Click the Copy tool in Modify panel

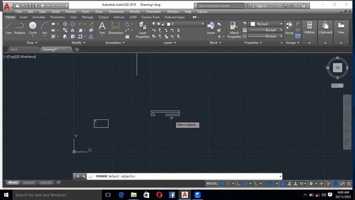coord(65,30)
